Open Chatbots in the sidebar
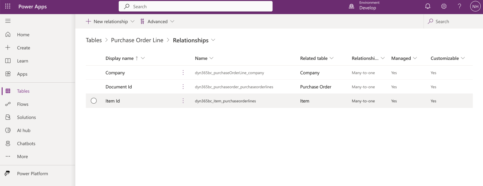The width and height of the screenshot is (483, 186). tap(26, 144)
